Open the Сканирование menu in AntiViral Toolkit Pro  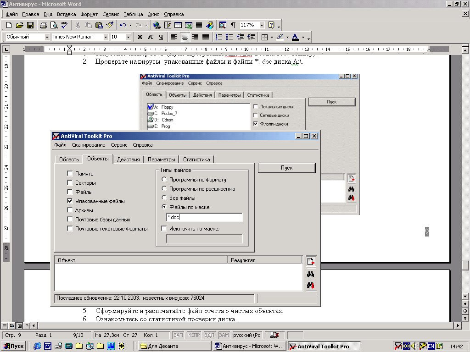[89, 145]
